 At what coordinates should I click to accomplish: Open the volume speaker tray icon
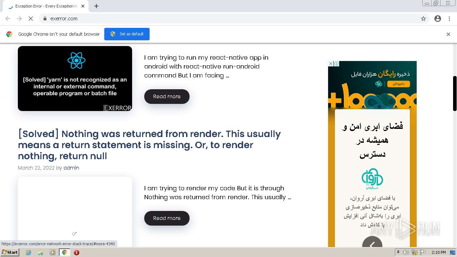click(406, 252)
